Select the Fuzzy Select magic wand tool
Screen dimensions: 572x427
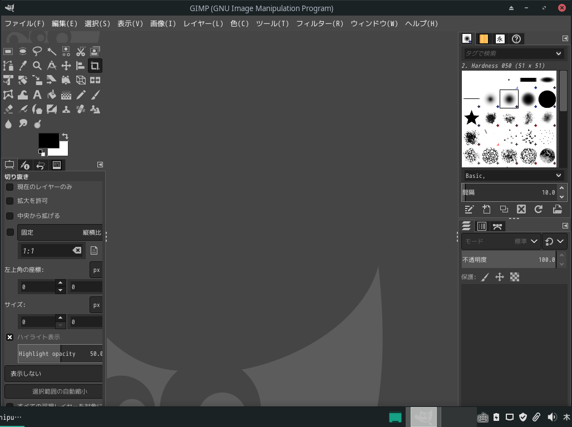(51, 51)
